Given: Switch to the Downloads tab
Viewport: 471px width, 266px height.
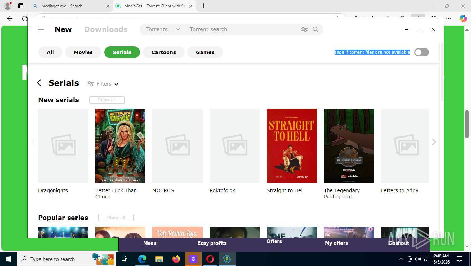Looking at the screenshot, I should point(106,29).
